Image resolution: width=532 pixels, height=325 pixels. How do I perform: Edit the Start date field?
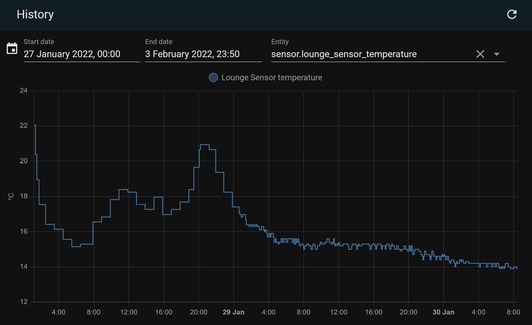(82, 54)
